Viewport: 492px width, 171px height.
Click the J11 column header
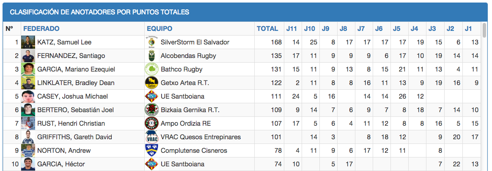[291, 29]
